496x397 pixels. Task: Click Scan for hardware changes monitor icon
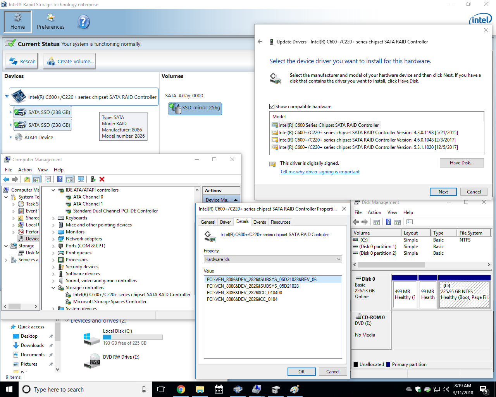81,179
